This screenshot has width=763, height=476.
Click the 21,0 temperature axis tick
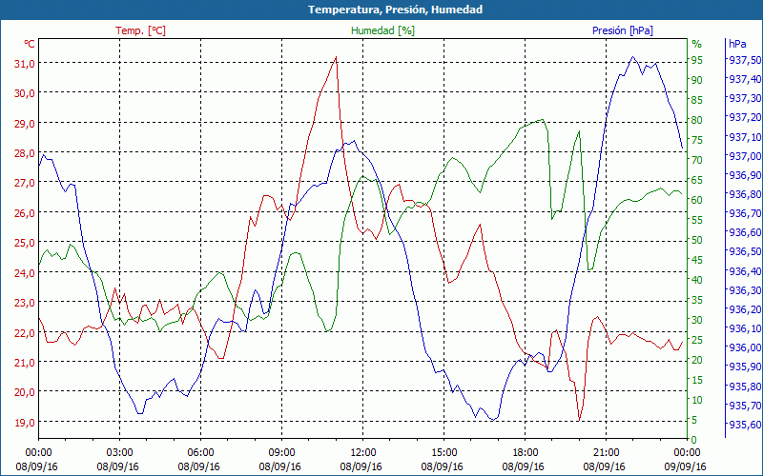click(x=25, y=363)
